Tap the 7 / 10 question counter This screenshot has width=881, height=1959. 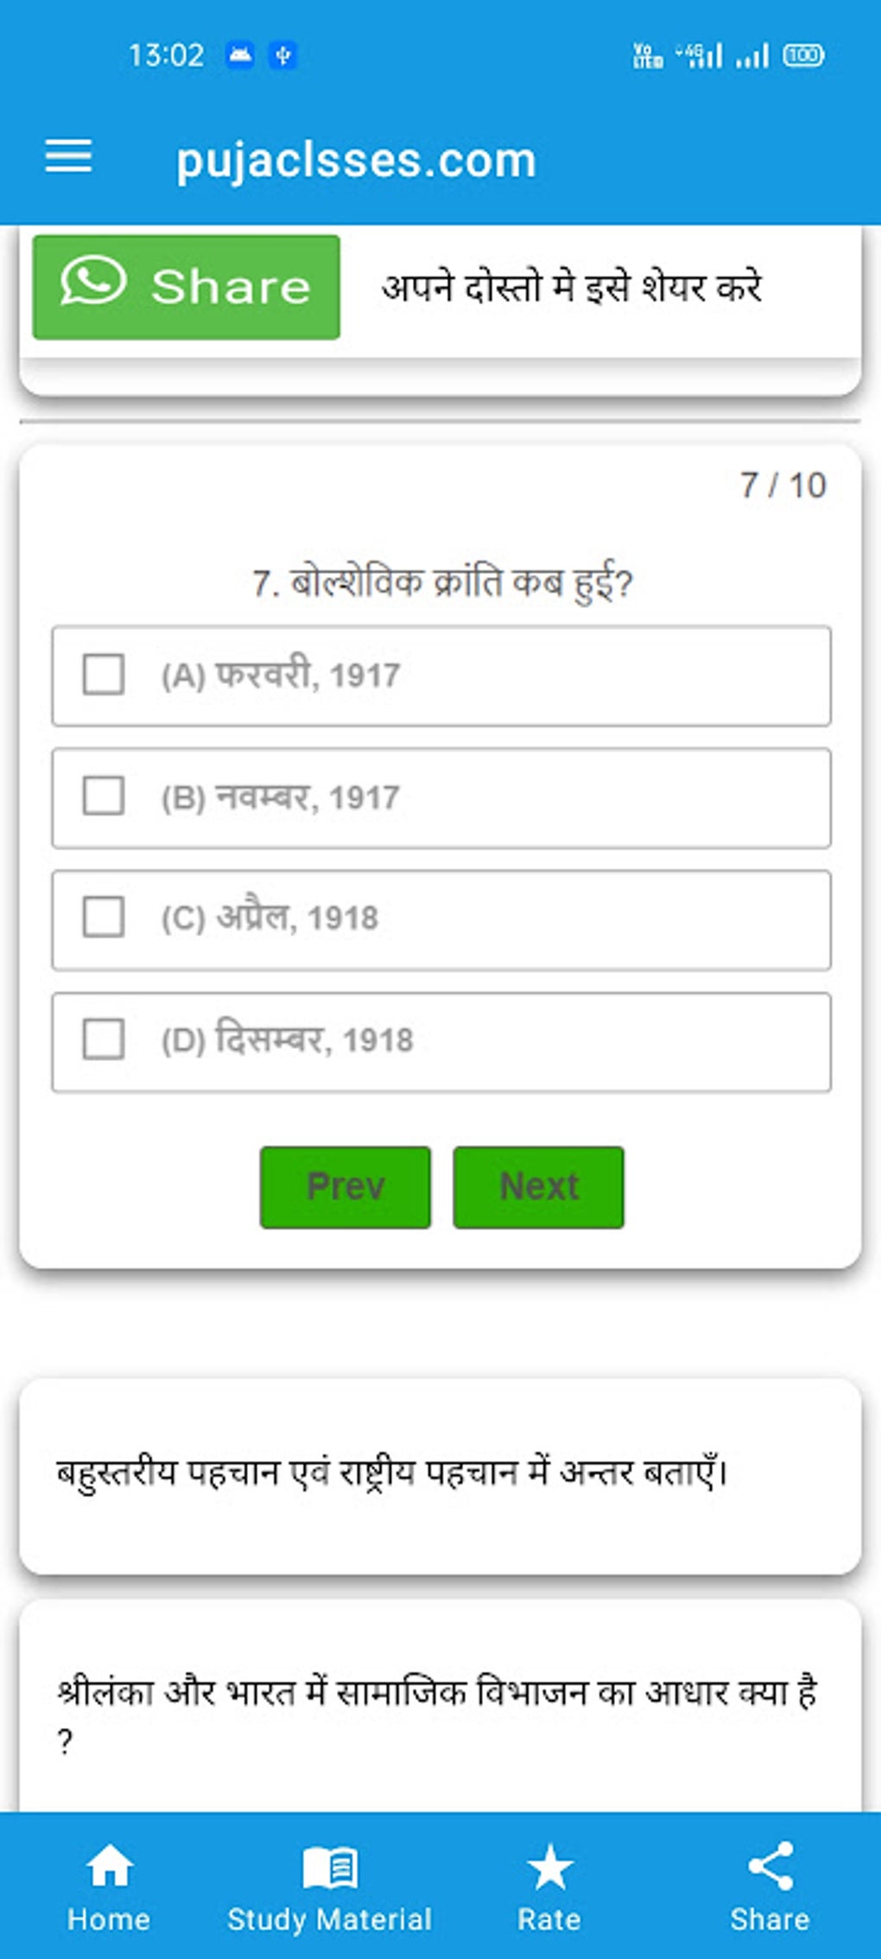click(x=783, y=486)
